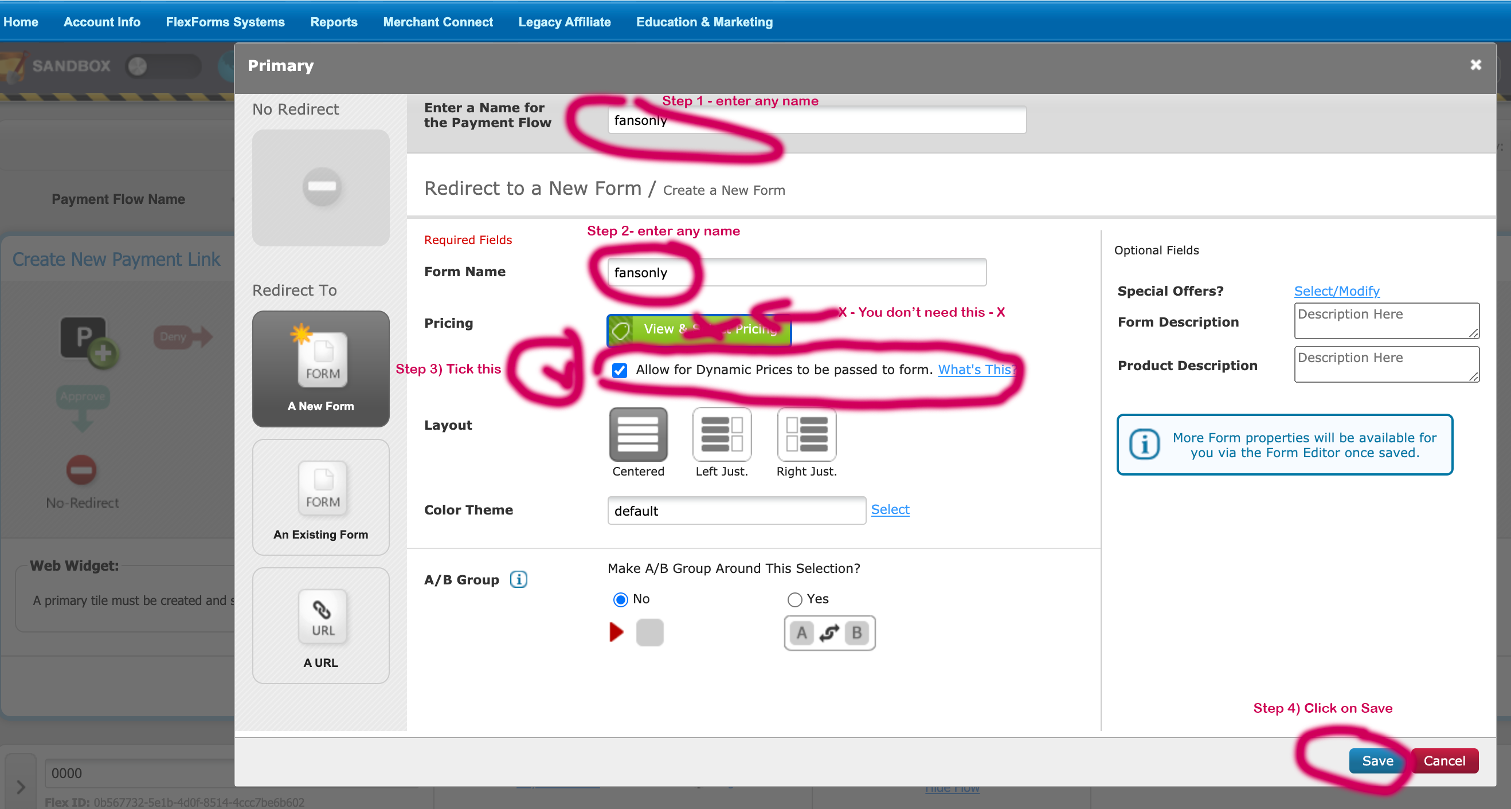The width and height of the screenshot is (1511, 809).
Task: Click the A New Form redirect tile
Action: pyautogui.click(x=321, y=368)
